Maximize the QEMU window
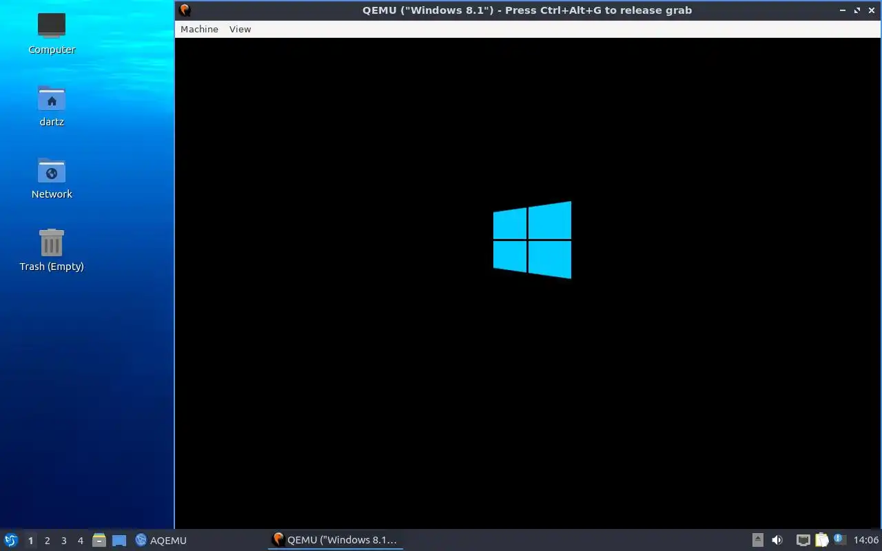 [857, 10]
